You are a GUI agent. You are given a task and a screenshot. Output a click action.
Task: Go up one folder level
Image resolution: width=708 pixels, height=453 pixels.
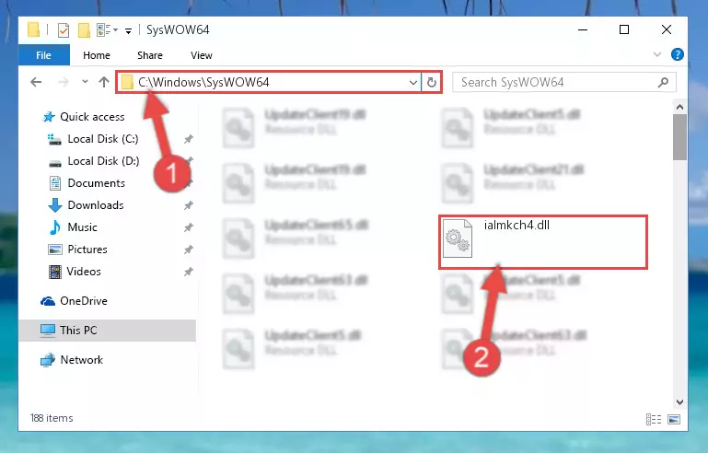104,82
